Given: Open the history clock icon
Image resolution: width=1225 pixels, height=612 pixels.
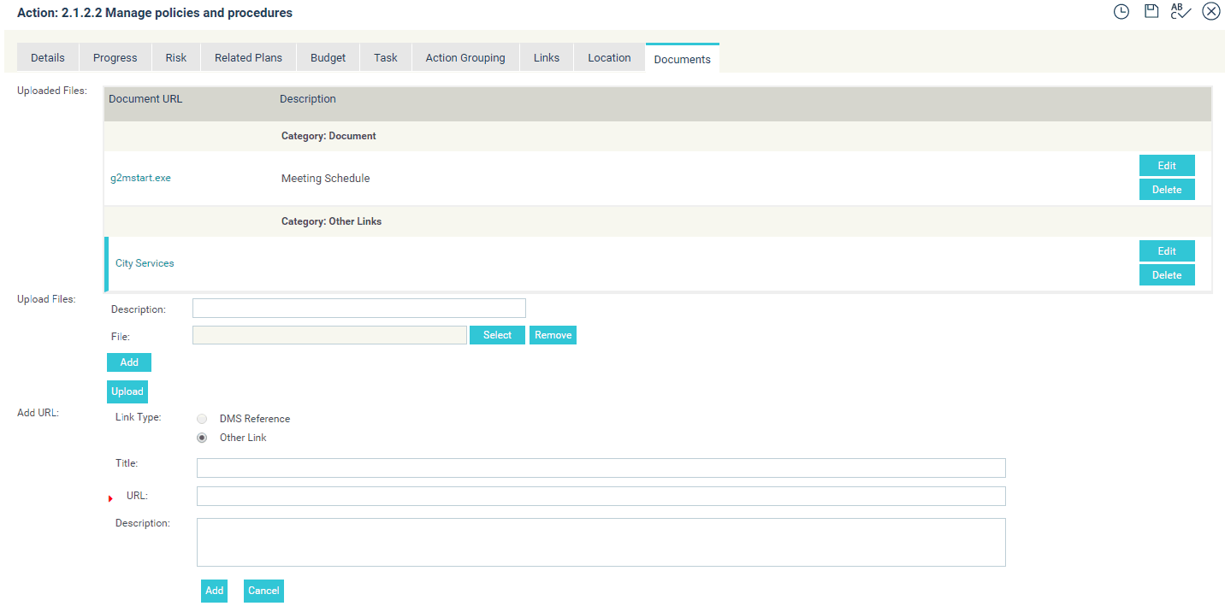Looking at the screenshot, I should coord(1121,12).
